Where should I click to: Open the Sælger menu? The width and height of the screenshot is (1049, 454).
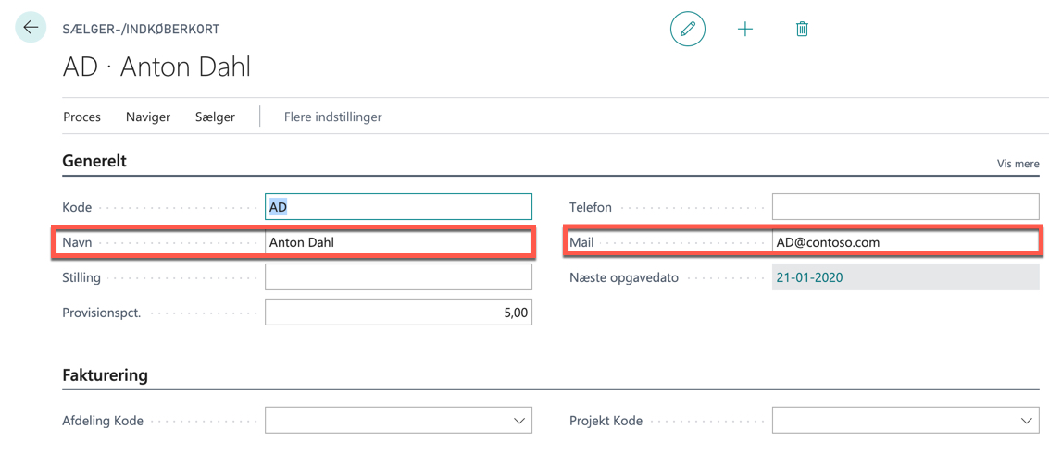pyautogui.click(x=215, y=117)
